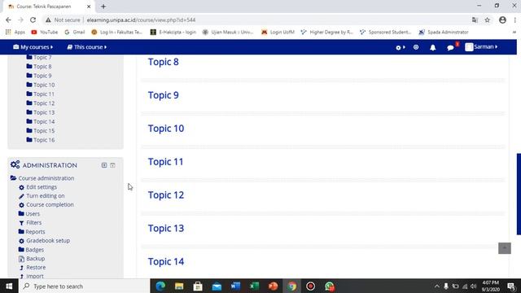Open File Explorer from the taskbar

click(179, 286)
